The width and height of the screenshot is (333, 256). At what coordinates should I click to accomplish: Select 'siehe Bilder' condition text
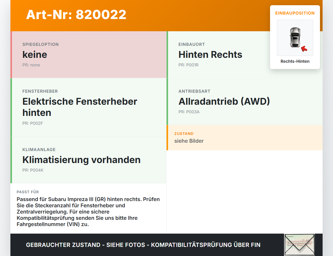pos(189,141)
